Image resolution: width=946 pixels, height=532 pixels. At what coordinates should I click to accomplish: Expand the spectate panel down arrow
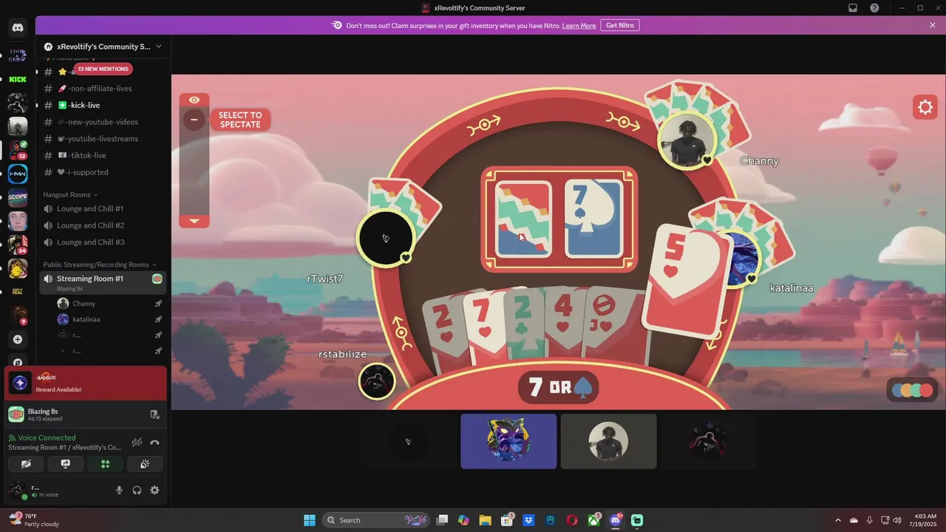tap(194, 221)
